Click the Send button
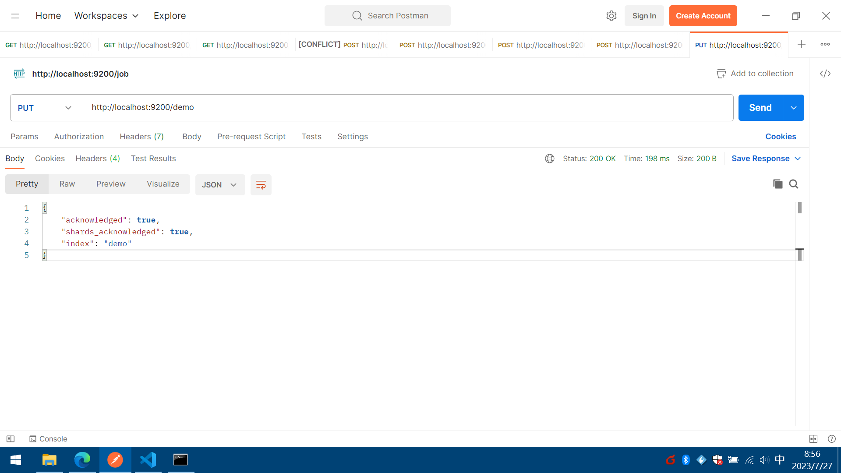The width and height of the screenshot is (841, 473). point(760,108)
